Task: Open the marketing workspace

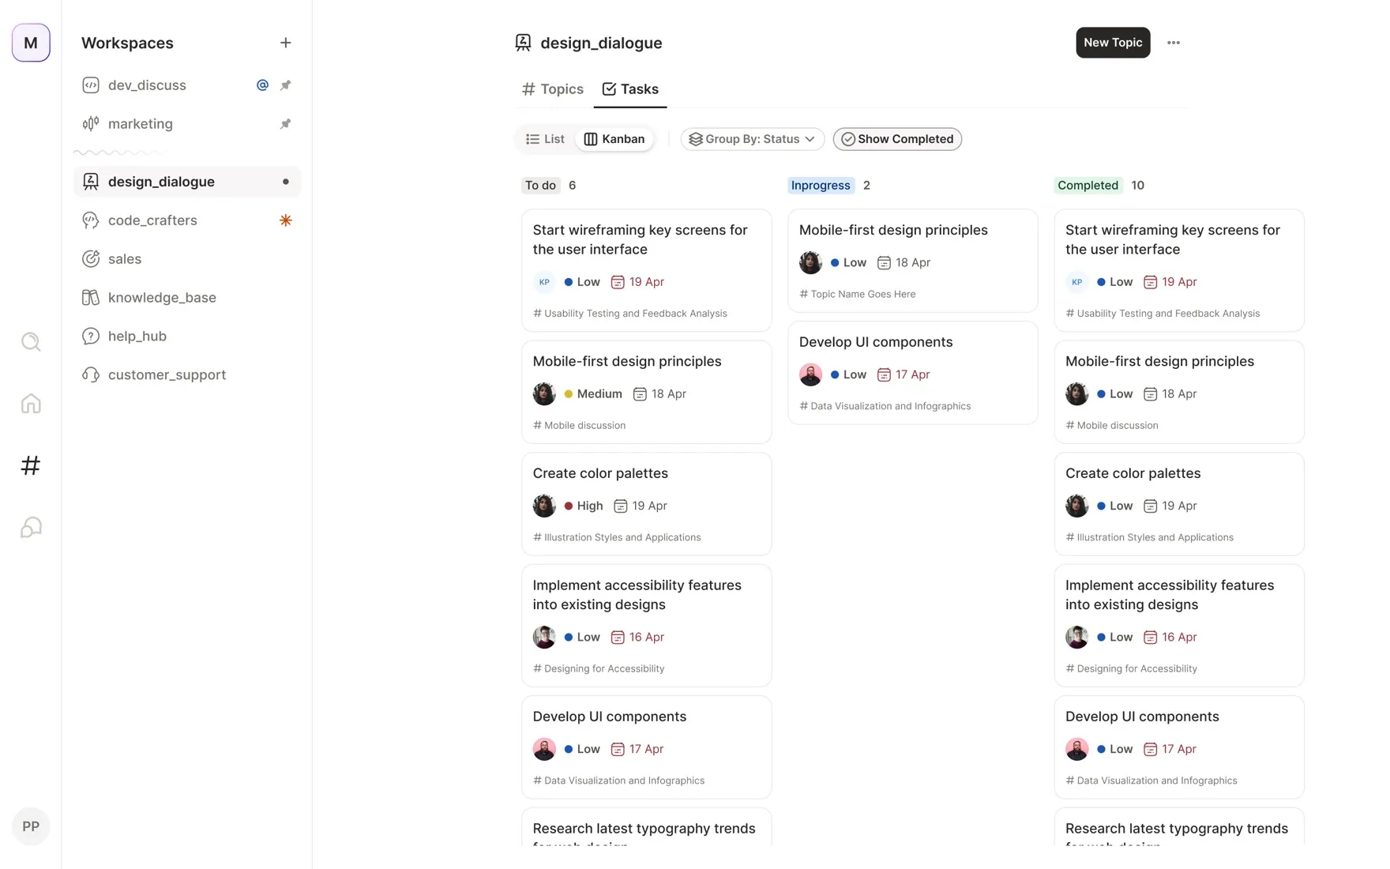Action: tap(187, 124)
